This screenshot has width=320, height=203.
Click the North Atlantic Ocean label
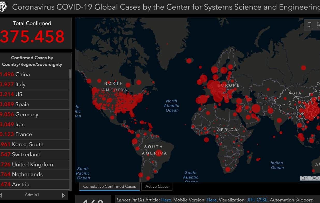172,106
